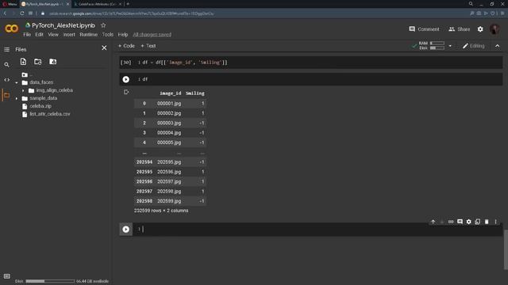Open the Editing mode dropdown
508x285 pixels.
point(473,46)
